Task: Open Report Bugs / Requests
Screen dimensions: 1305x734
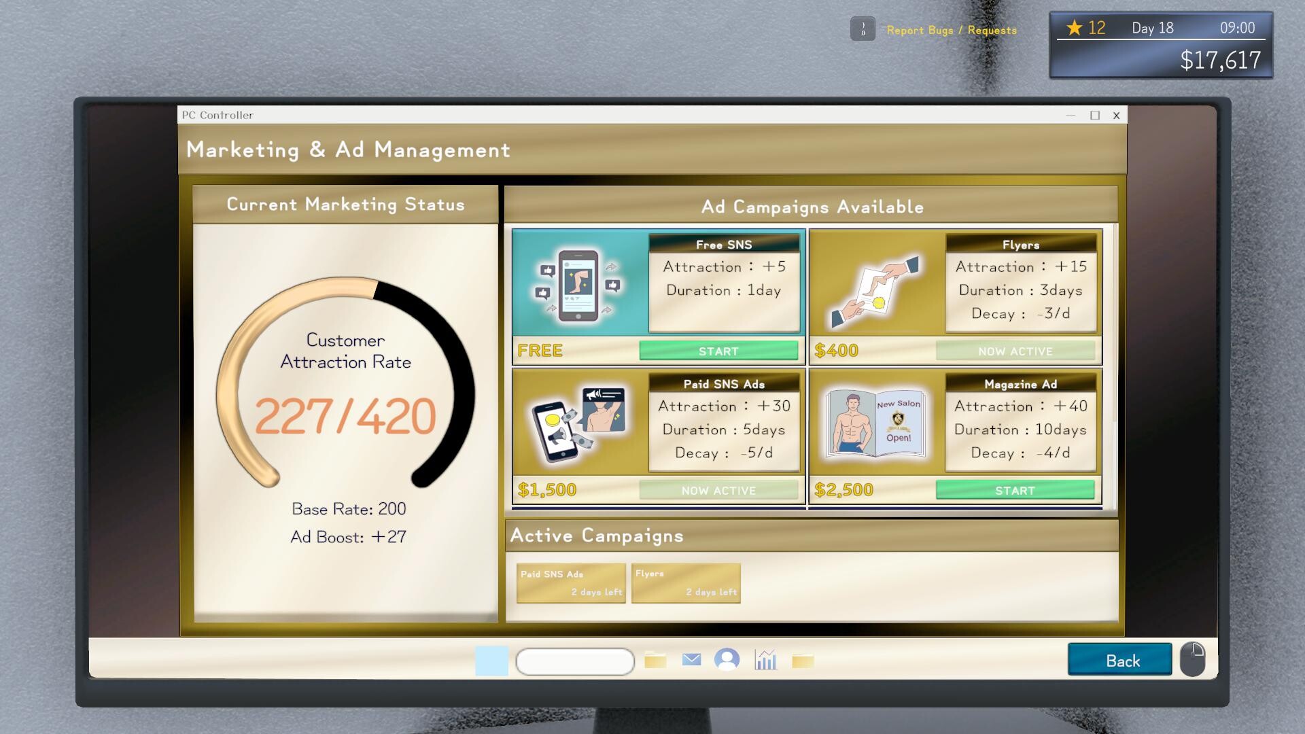Action: tap(951, 30)
